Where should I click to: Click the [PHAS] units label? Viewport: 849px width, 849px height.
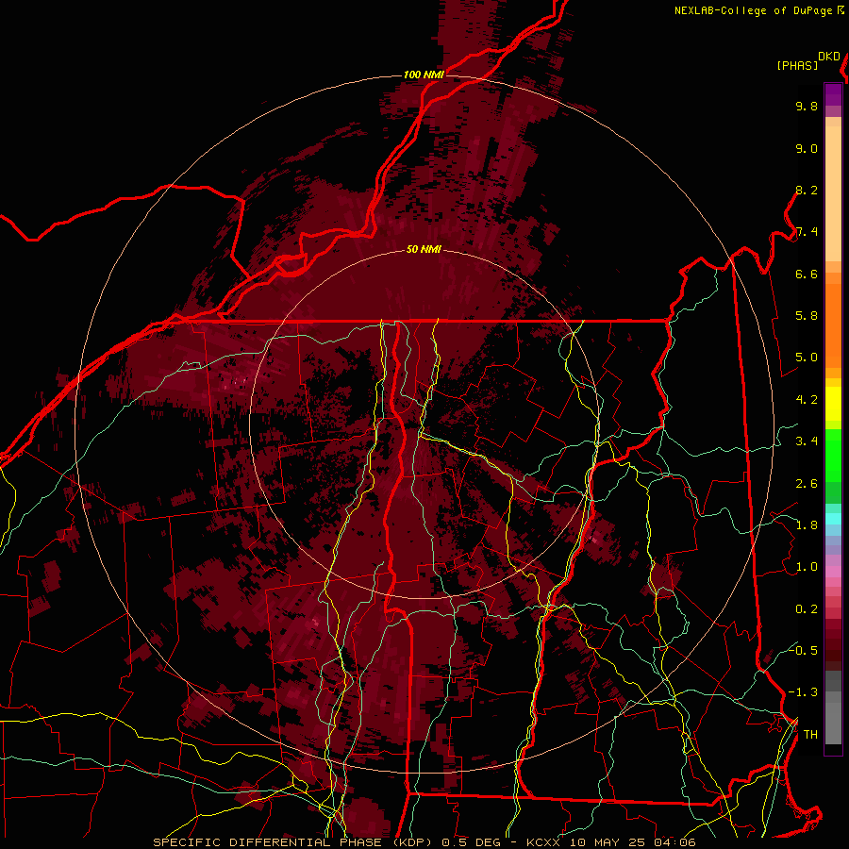pos(797,65)
